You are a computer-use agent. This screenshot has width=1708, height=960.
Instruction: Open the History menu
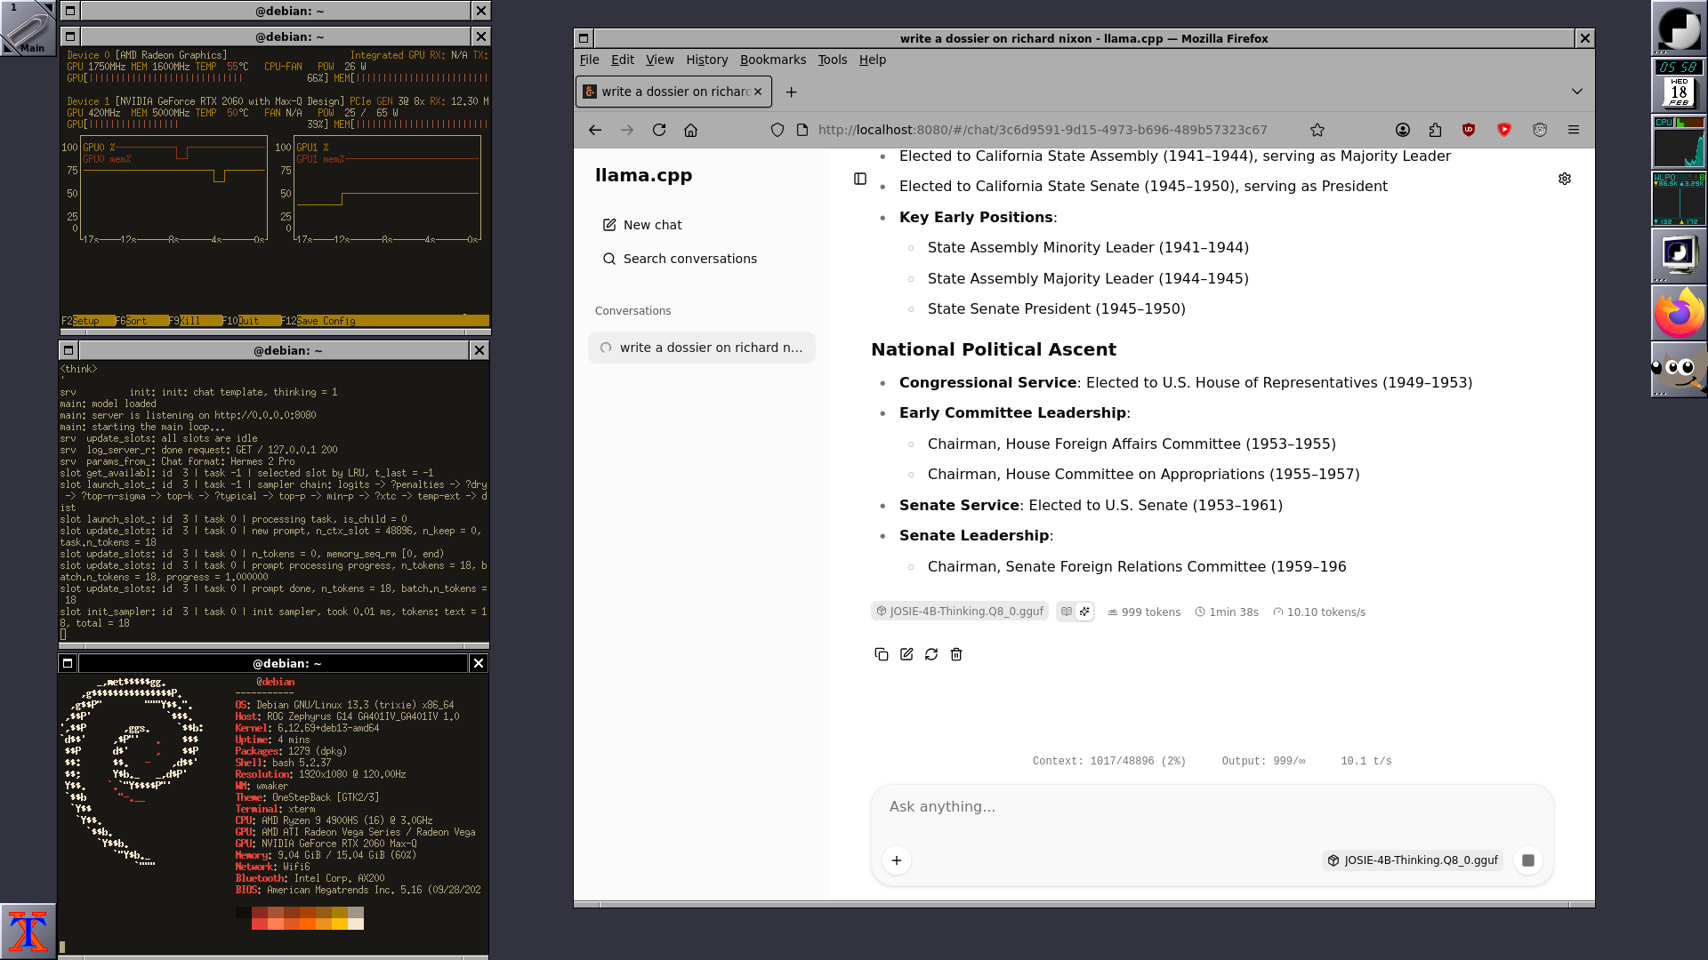coord(706,60)
